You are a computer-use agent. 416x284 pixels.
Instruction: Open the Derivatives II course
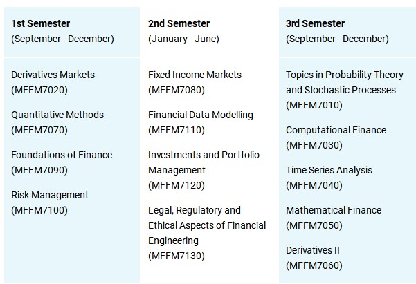click(x=313, y=250)
